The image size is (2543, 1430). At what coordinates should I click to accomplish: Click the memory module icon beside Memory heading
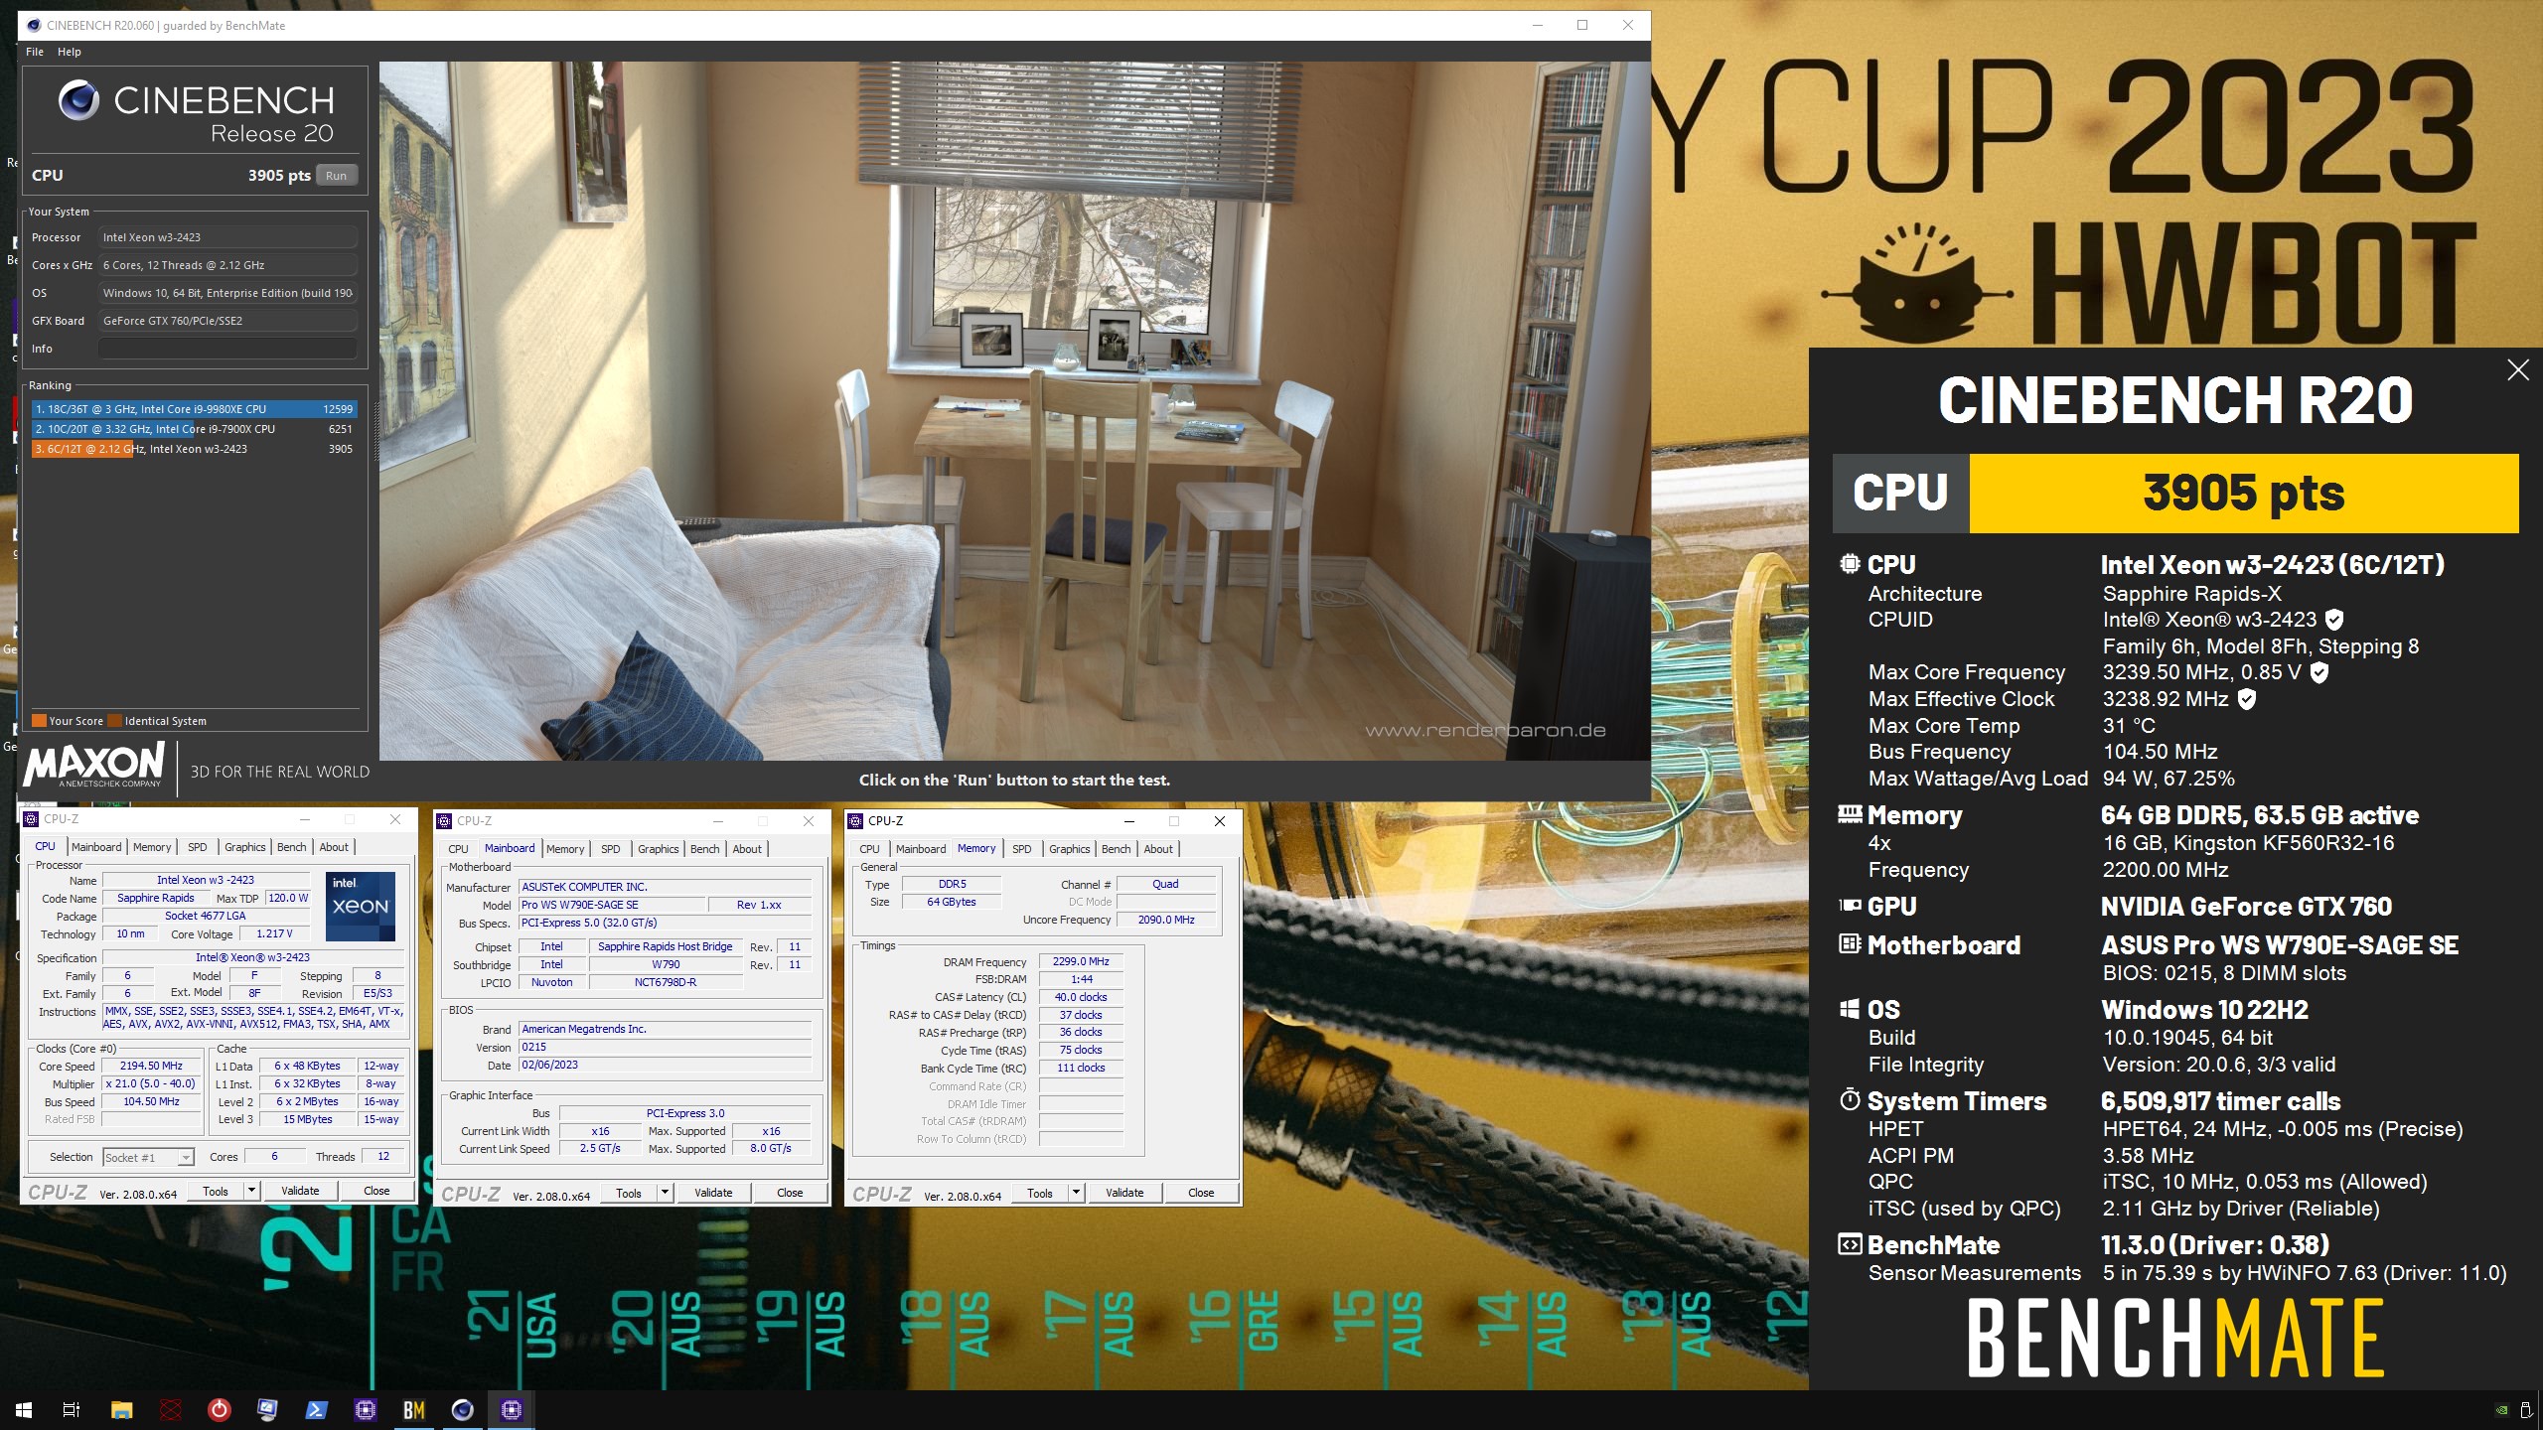(1850, 814)
